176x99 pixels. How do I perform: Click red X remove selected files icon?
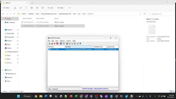[55, 43]
